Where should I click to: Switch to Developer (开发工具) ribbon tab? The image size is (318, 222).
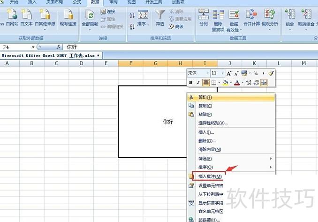click(153, 2)
